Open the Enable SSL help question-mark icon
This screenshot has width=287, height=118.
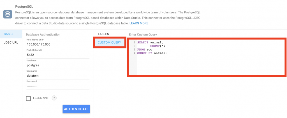pyautogui.click(x=54, y=98)
